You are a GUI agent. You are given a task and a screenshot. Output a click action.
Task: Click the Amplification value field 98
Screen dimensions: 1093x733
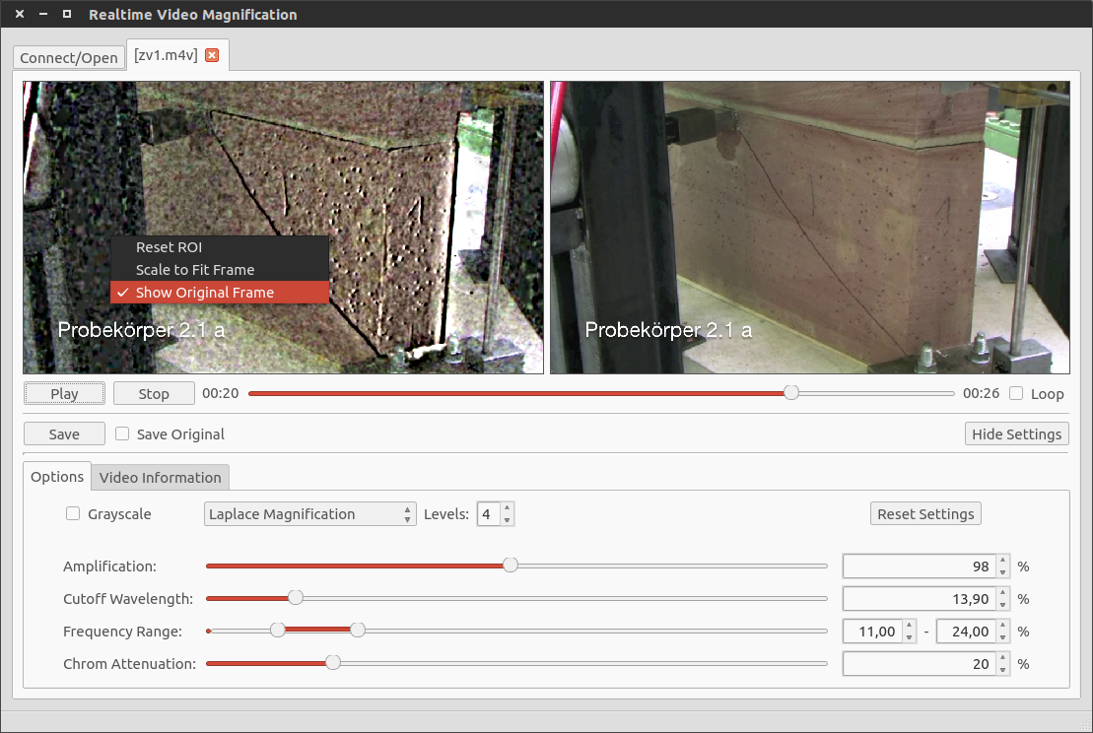[x=919, y=566]
